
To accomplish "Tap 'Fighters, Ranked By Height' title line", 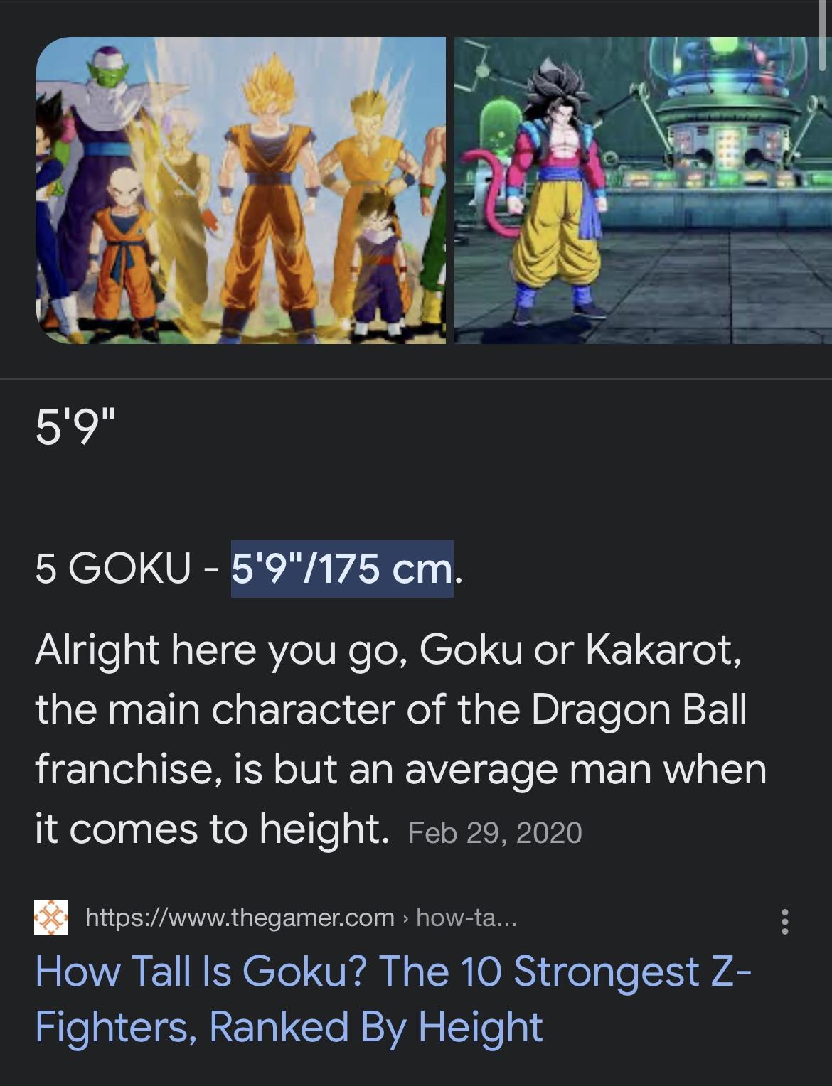I will [x=289, y=1027].
